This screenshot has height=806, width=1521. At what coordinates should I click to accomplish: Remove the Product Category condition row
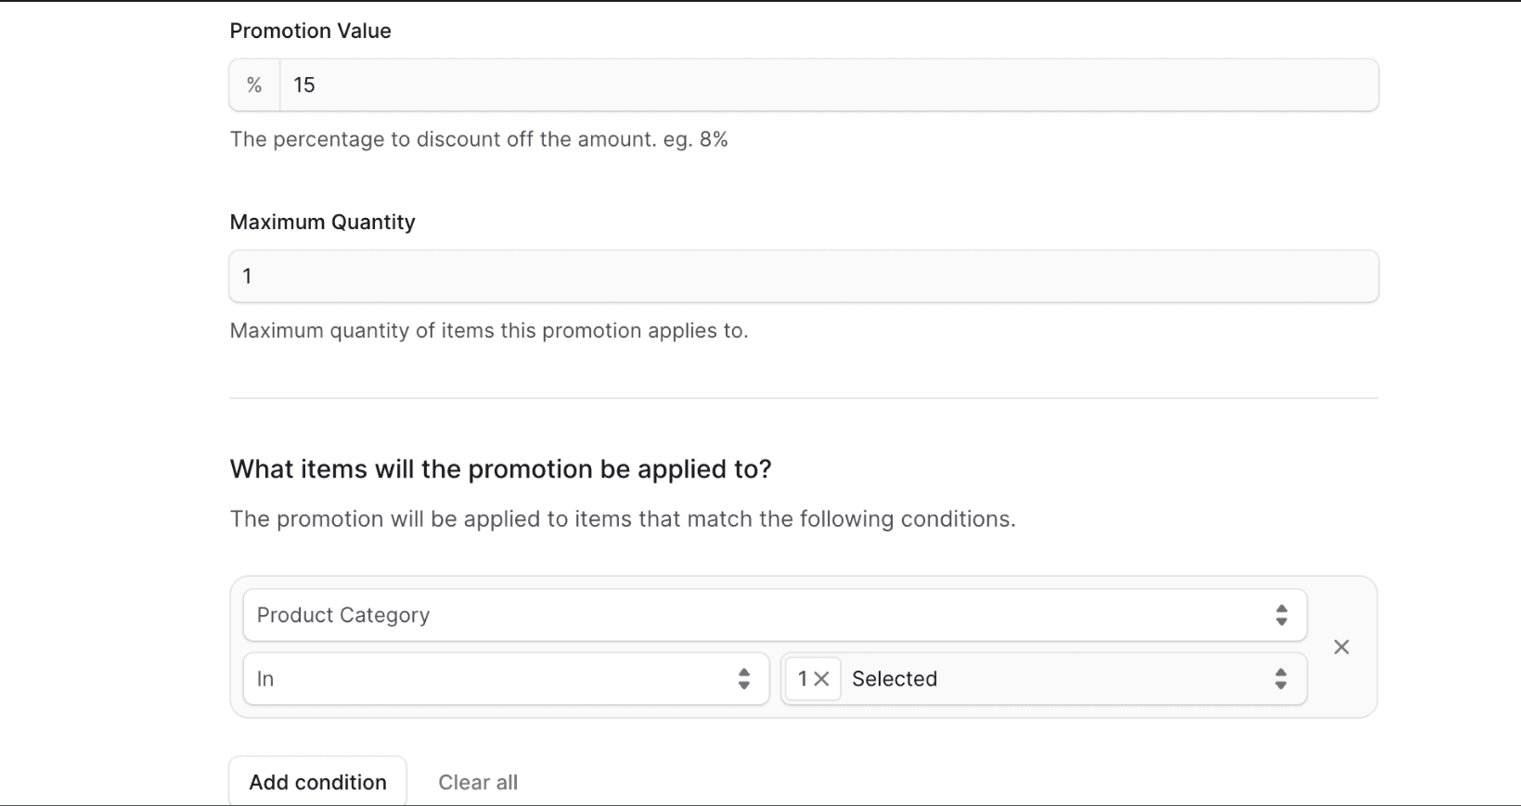[1341, 647]
